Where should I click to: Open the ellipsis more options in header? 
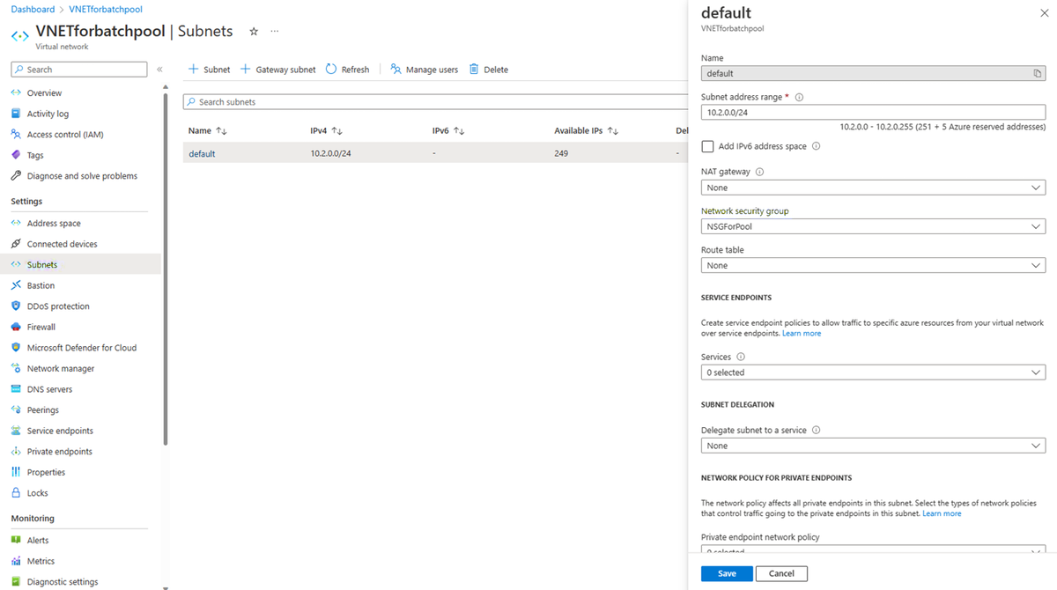(x=275, y=32)
